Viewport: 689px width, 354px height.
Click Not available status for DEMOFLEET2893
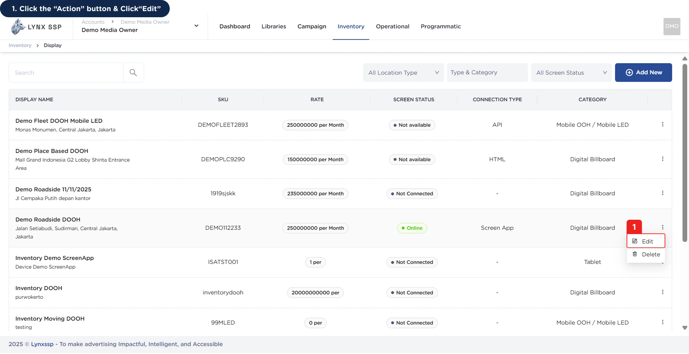click(x=412, y=125)
